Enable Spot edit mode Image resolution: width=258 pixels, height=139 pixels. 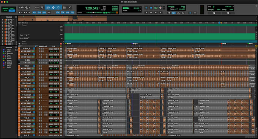(x=12, y=8)
